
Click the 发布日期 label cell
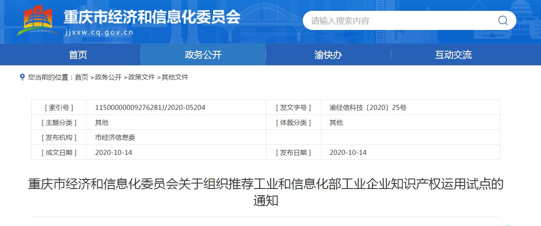coord(293,152)
